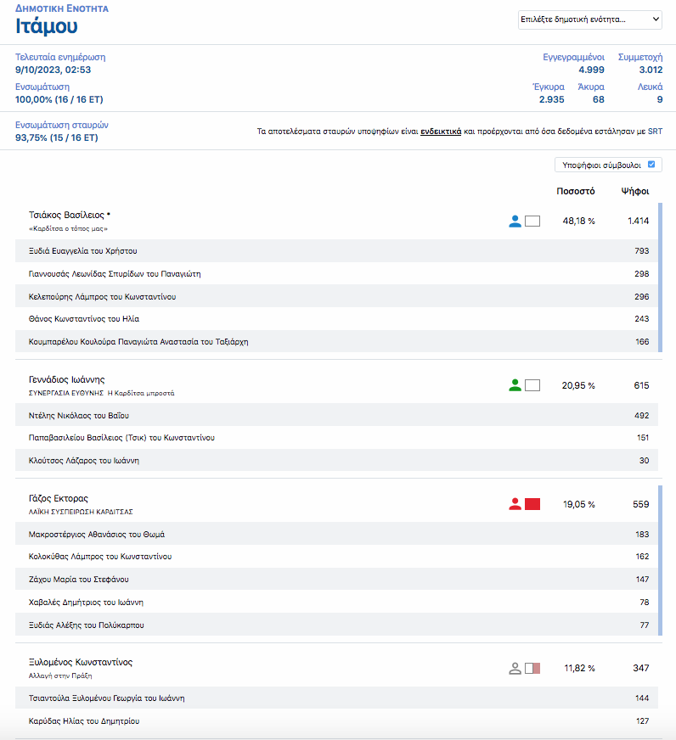Image resolution: width=676 pixels, height=740 pixels.
Task: Click the underlined ενδεικτικά link
Action: (x=441, y=132)
